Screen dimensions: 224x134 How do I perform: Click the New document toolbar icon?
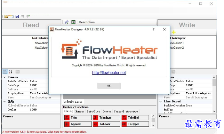click(12, 16)
